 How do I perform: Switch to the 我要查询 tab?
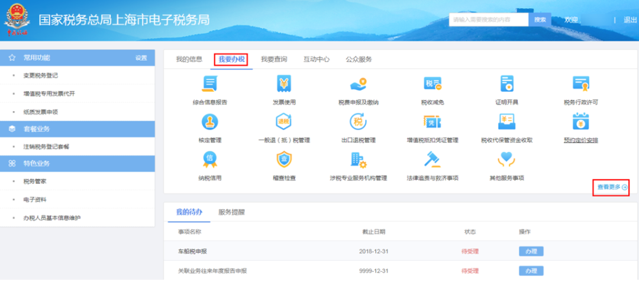(x=274, y=60)
